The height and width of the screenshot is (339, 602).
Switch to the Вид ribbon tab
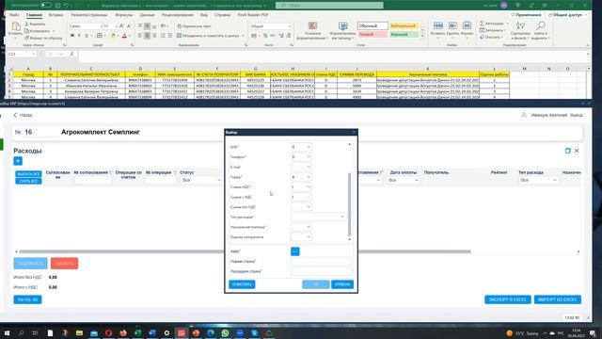(204, 15)
